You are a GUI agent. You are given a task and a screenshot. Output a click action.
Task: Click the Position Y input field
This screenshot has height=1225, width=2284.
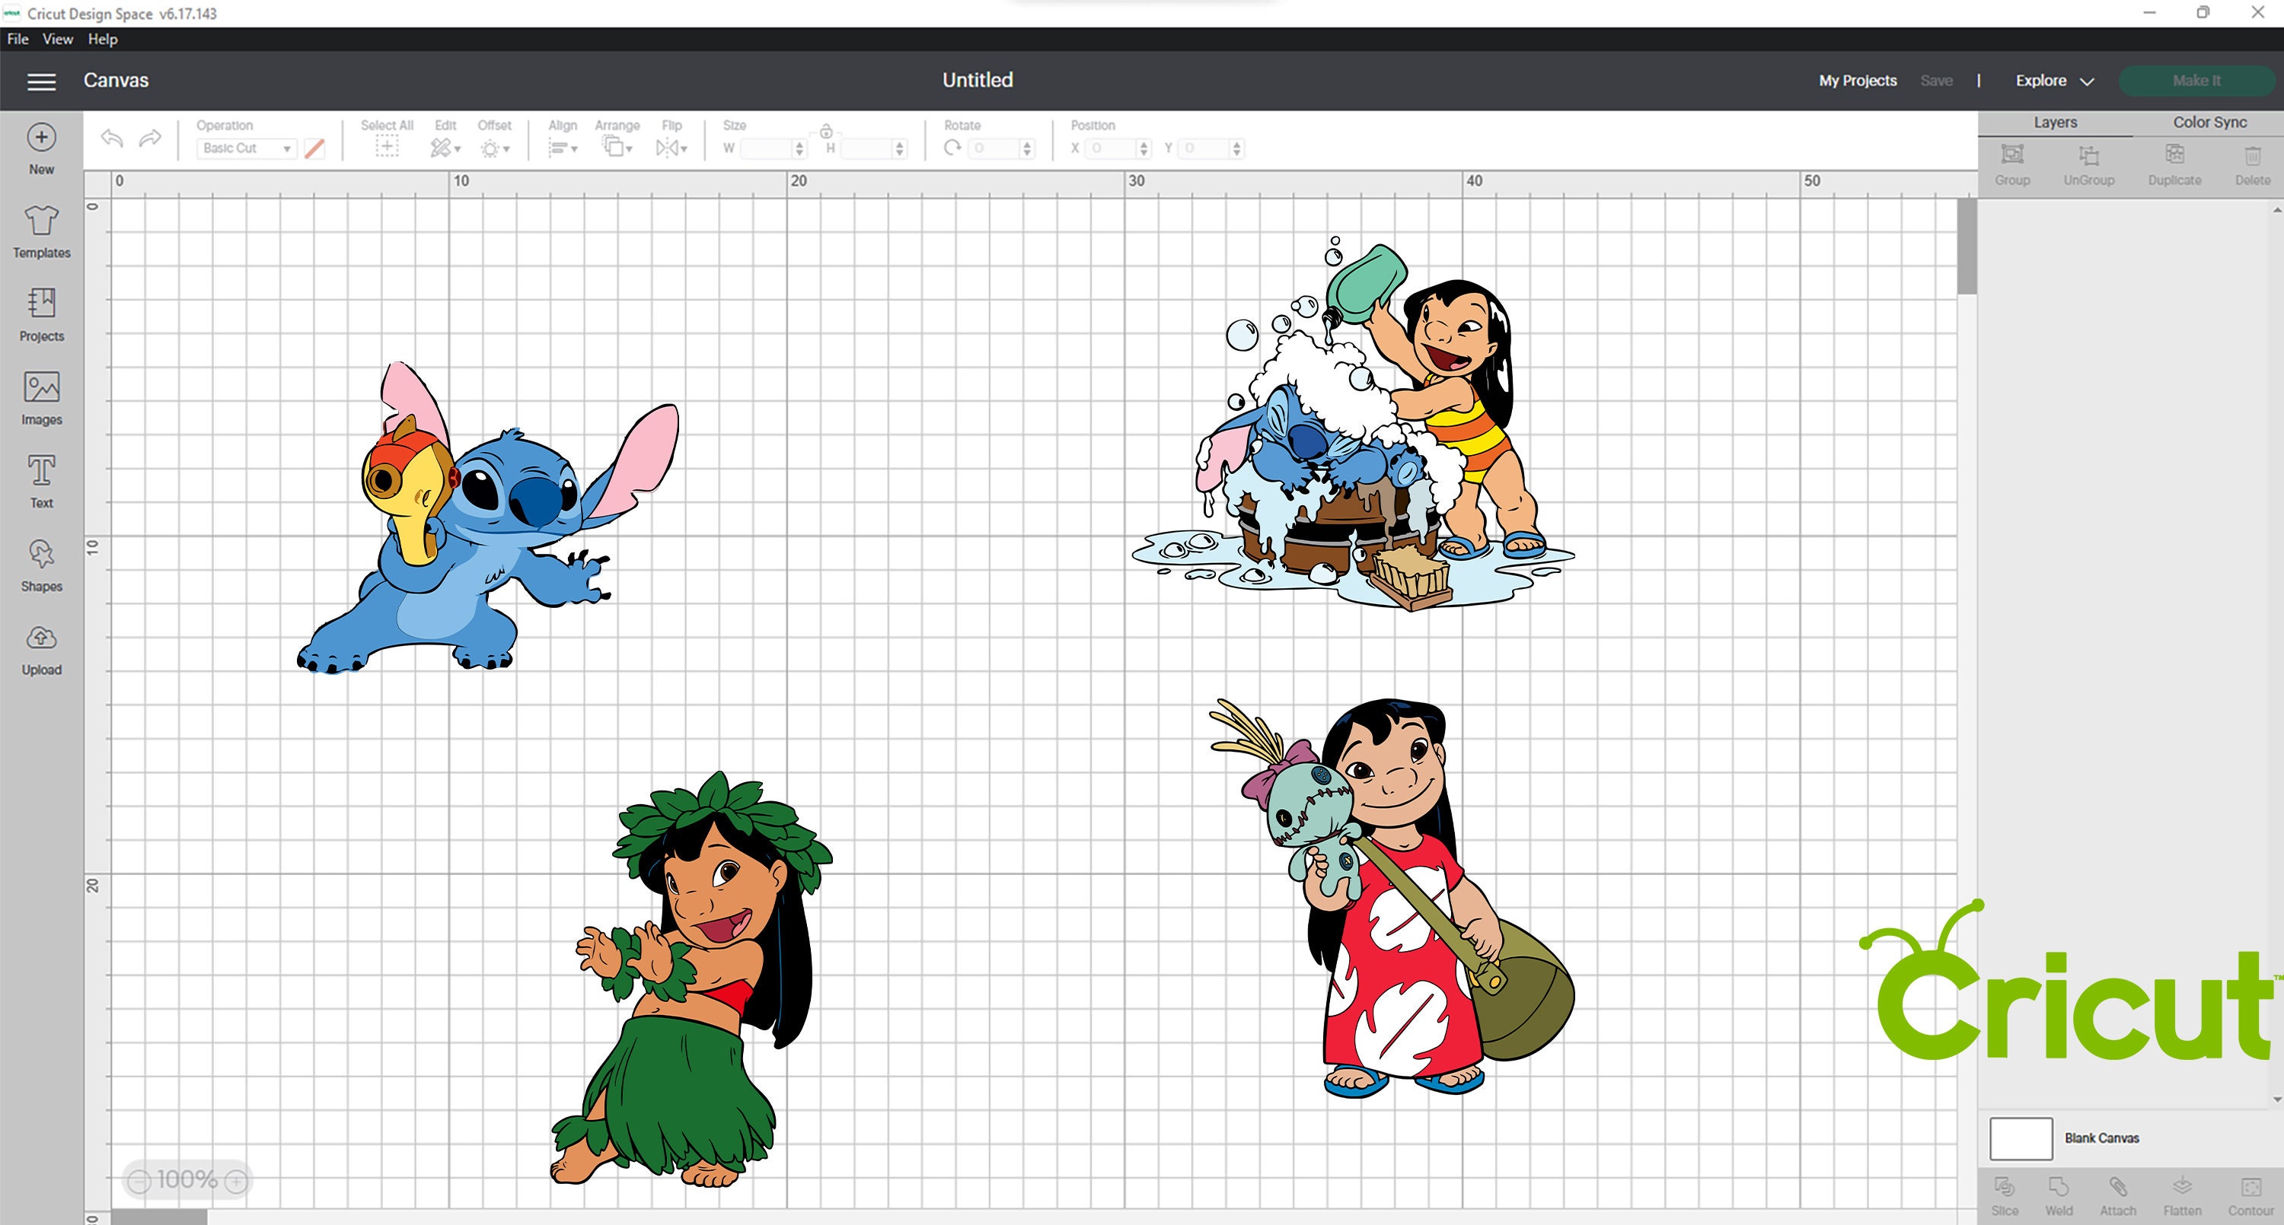1205,148
